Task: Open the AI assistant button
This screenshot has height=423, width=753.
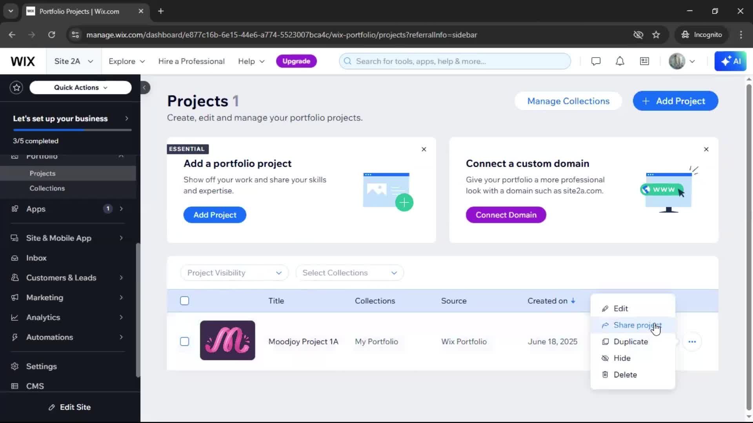Action: [730, 61]
